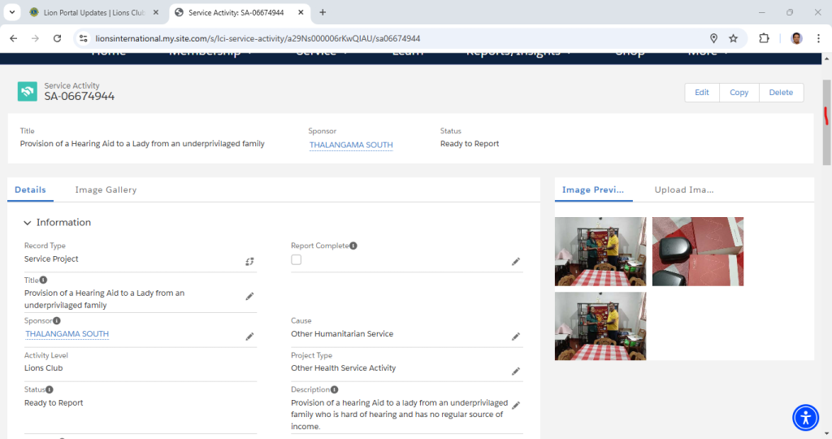Click 'Service Project' record type value
The height and width of the screenshot is (439, 832).
51,259
